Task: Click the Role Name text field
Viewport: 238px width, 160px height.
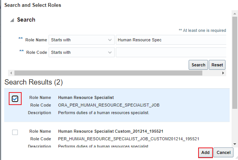Action: click(171, 40)
